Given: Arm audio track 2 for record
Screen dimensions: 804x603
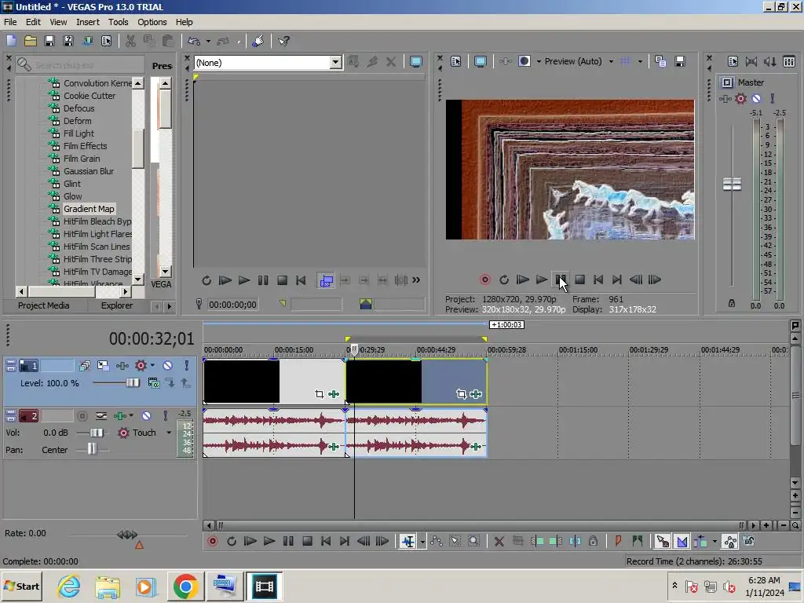Looking at the screenshot, I should pyautogui.click(x=82, y=416).
